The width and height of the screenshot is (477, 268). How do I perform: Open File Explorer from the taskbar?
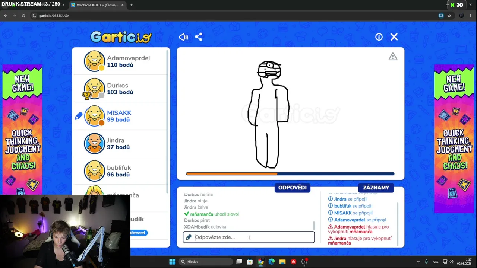coord(282,261)
